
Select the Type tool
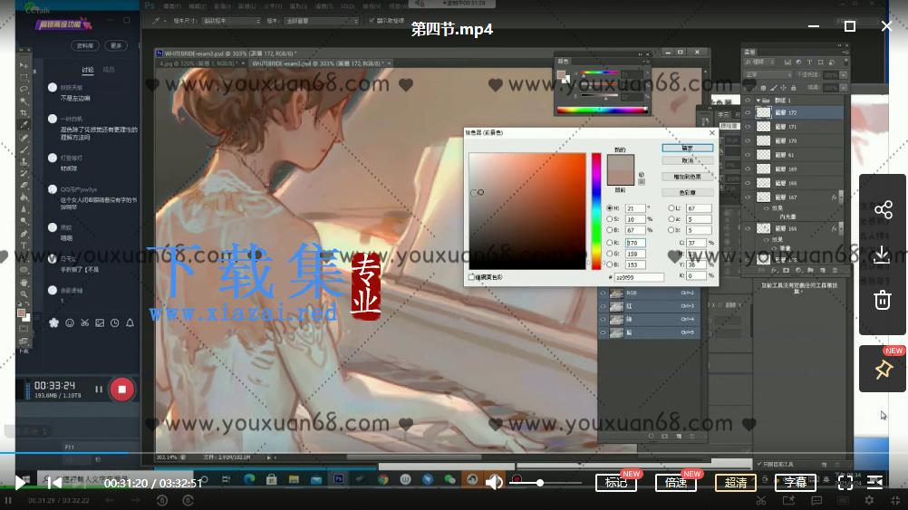click(x=24, y=245)
